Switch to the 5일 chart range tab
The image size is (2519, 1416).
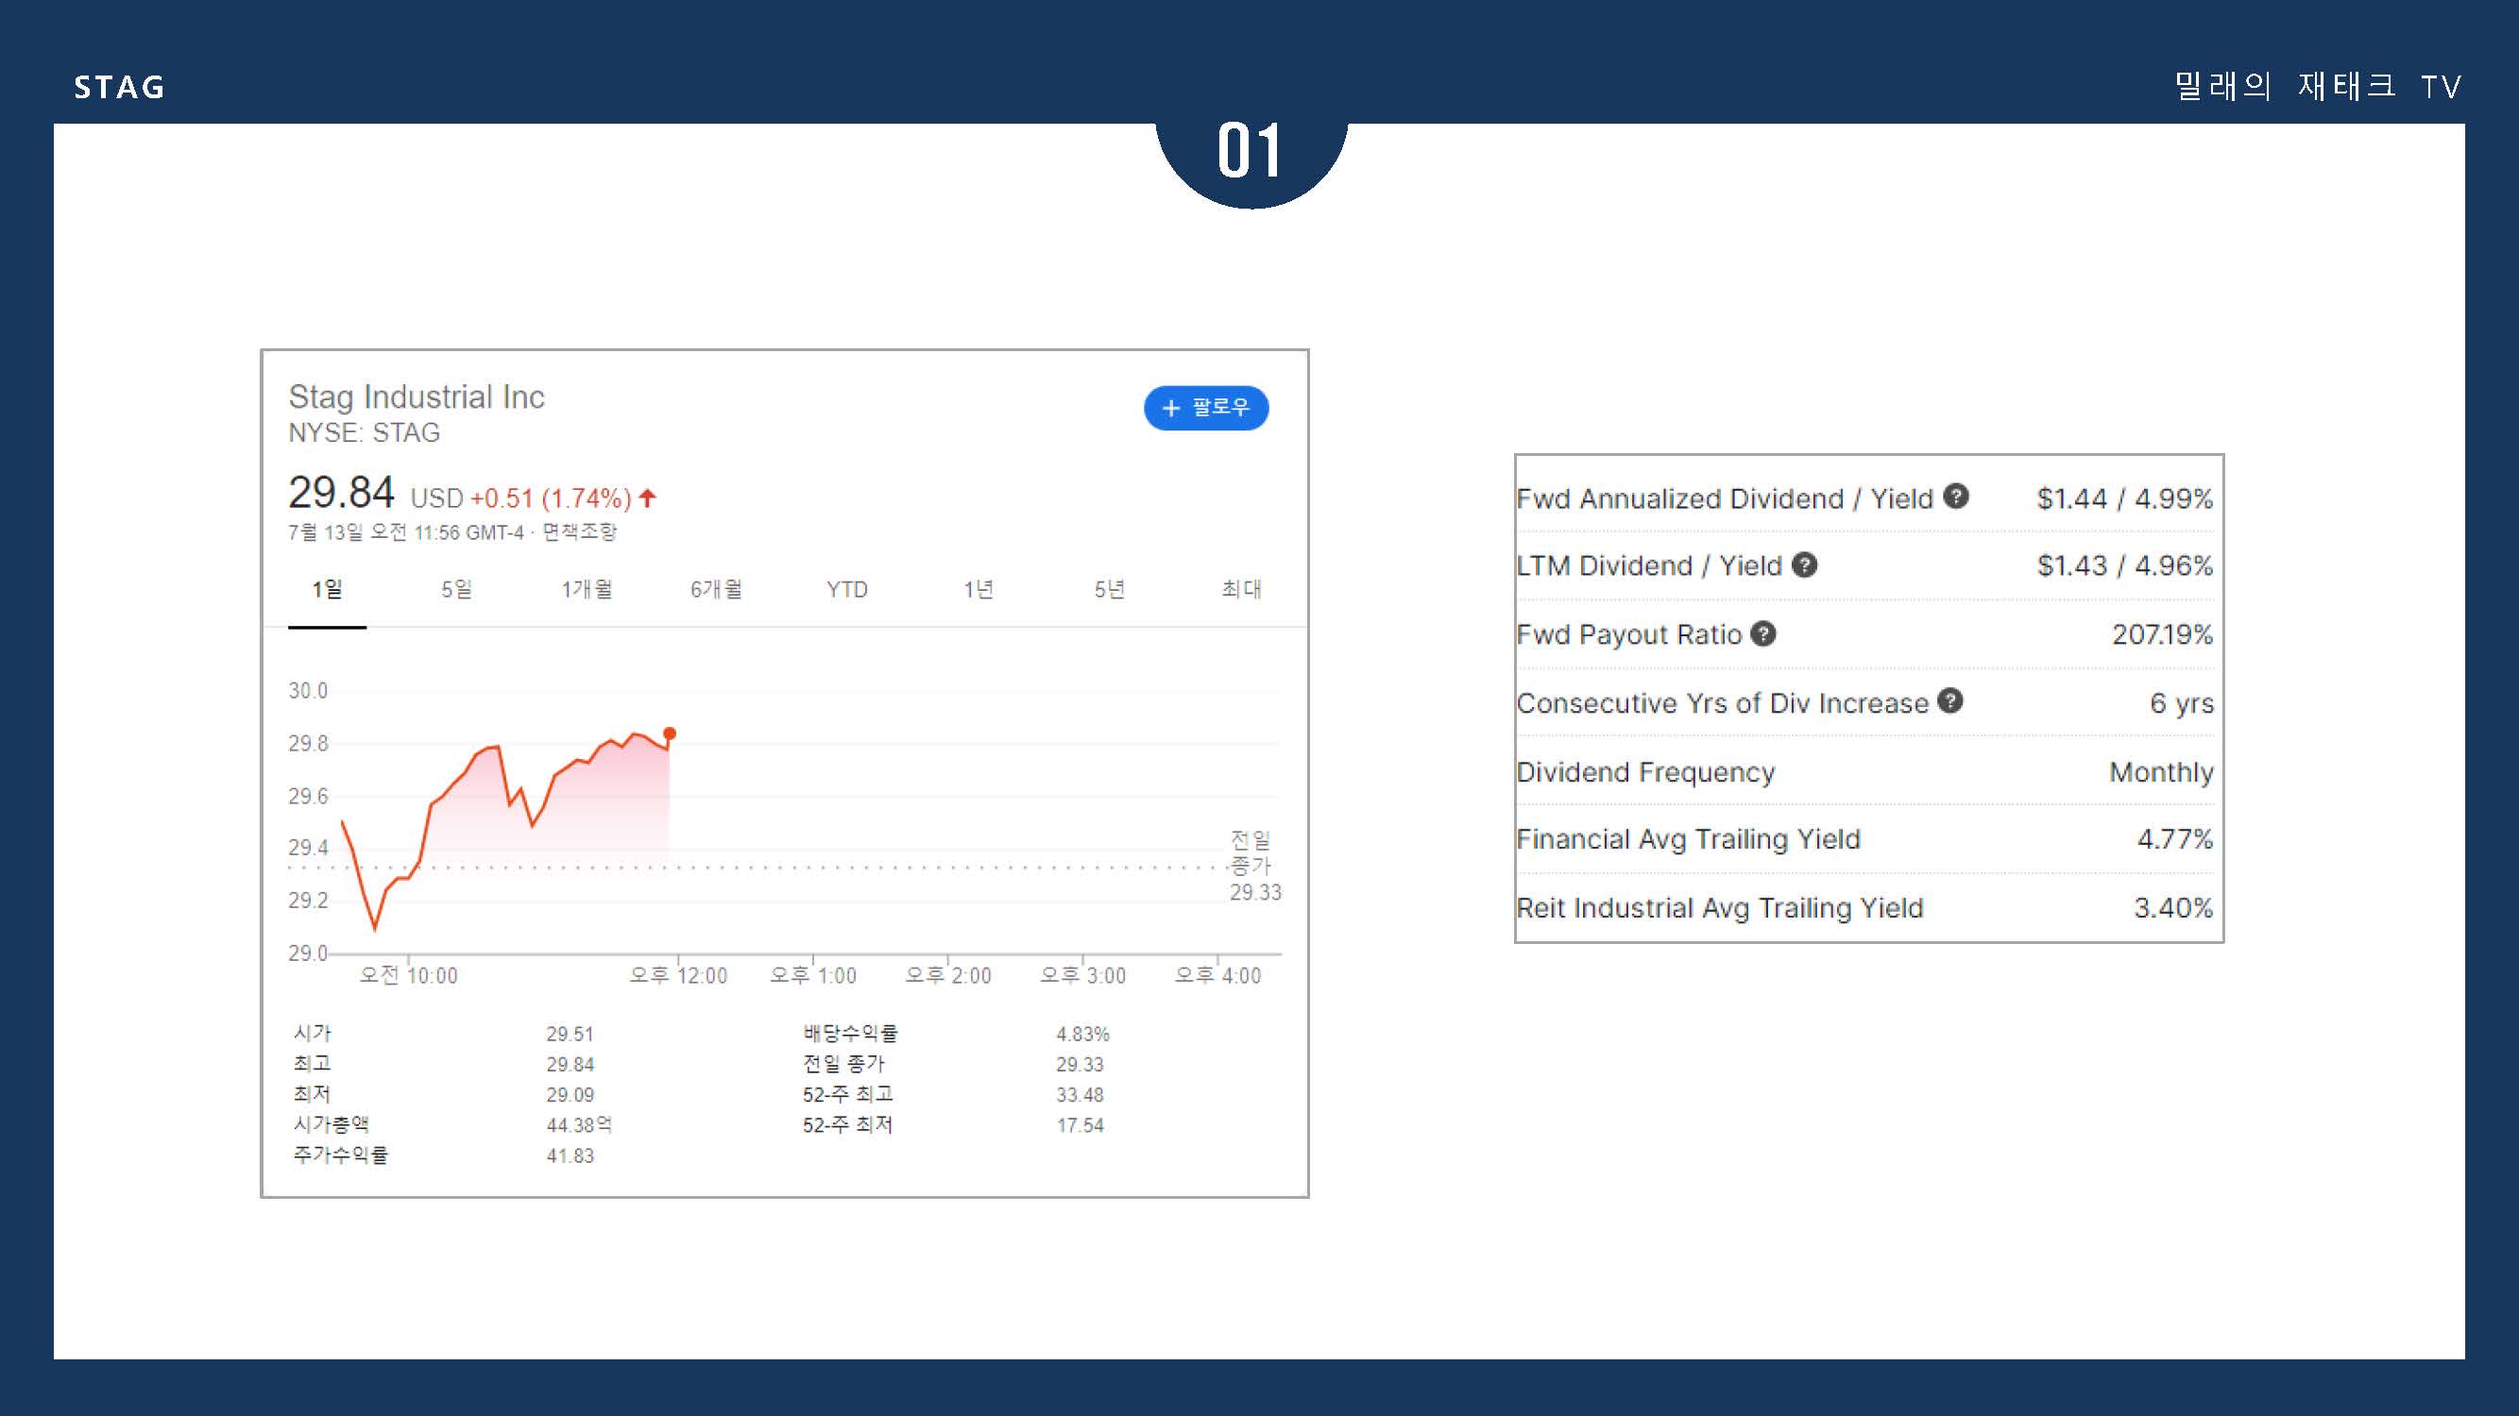coord(456,589)
